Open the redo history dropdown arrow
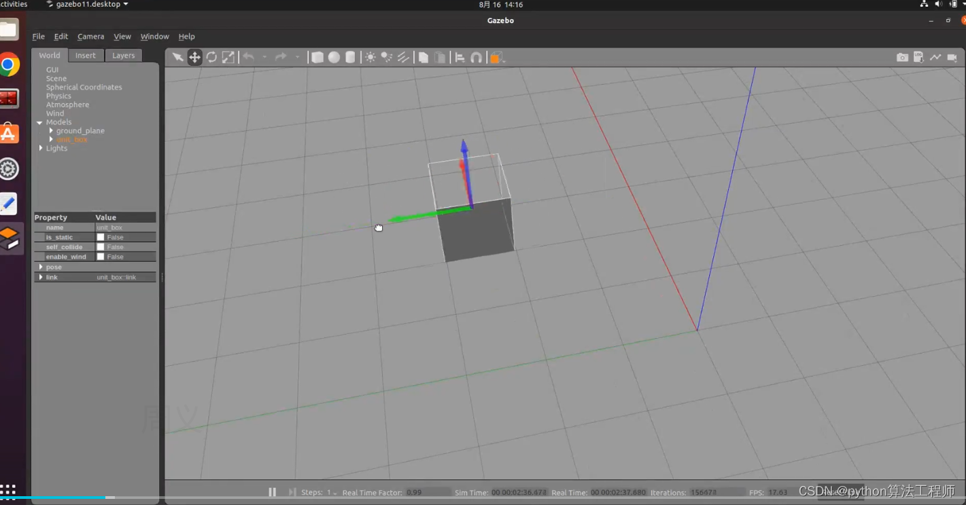Image resolution: width=966 pixels, height=505 pixels. (297, 58)
